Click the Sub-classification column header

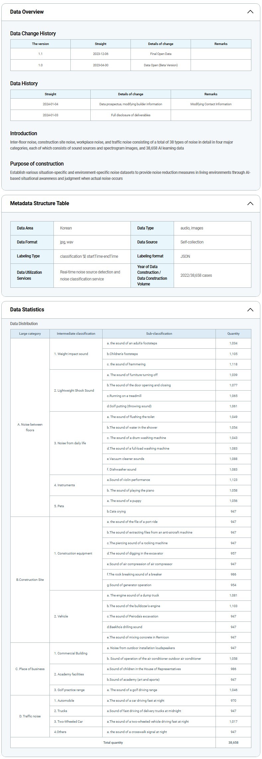pyautogui.click(x=159, y=334)
